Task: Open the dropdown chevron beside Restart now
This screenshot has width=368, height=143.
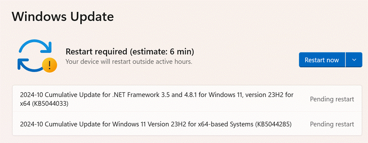Action: (x=354, y=60)
